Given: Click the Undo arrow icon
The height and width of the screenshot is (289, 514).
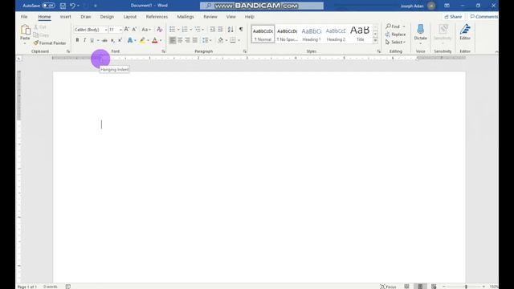Looking at the screenshot, I should point(73,6).
